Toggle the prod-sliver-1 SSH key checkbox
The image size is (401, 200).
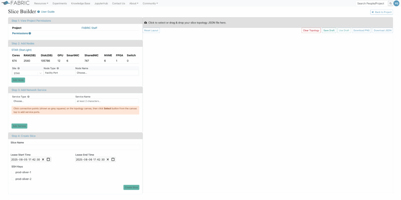click(x=13, y=172)
